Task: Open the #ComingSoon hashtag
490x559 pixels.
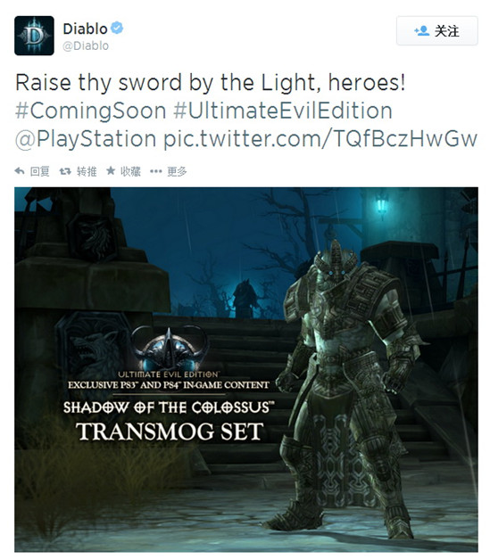Action: pos(91,111)
